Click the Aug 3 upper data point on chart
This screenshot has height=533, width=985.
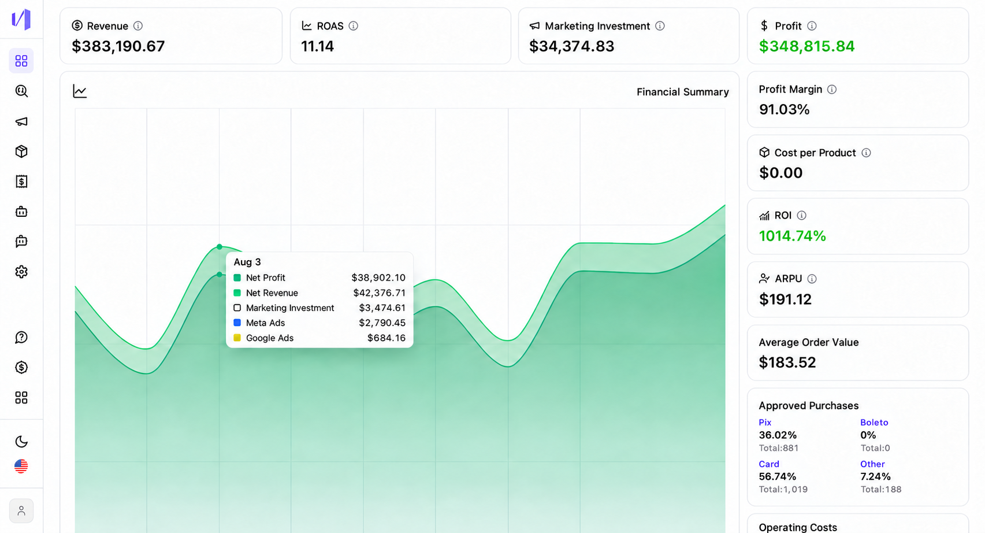[x=220, y=247]
